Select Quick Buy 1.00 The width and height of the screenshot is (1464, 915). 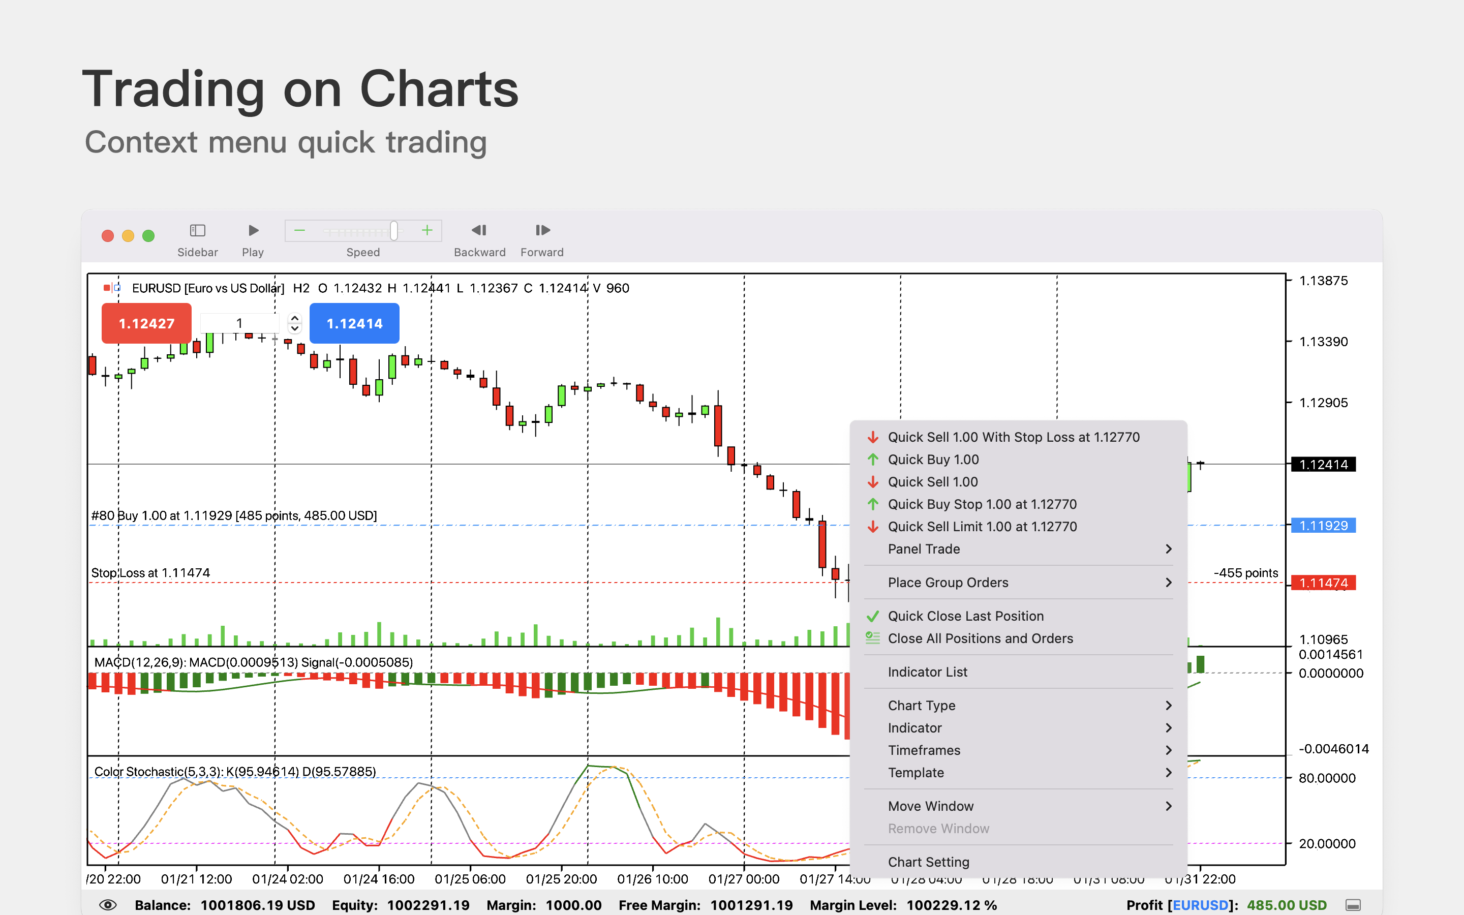pos(1018,460)
